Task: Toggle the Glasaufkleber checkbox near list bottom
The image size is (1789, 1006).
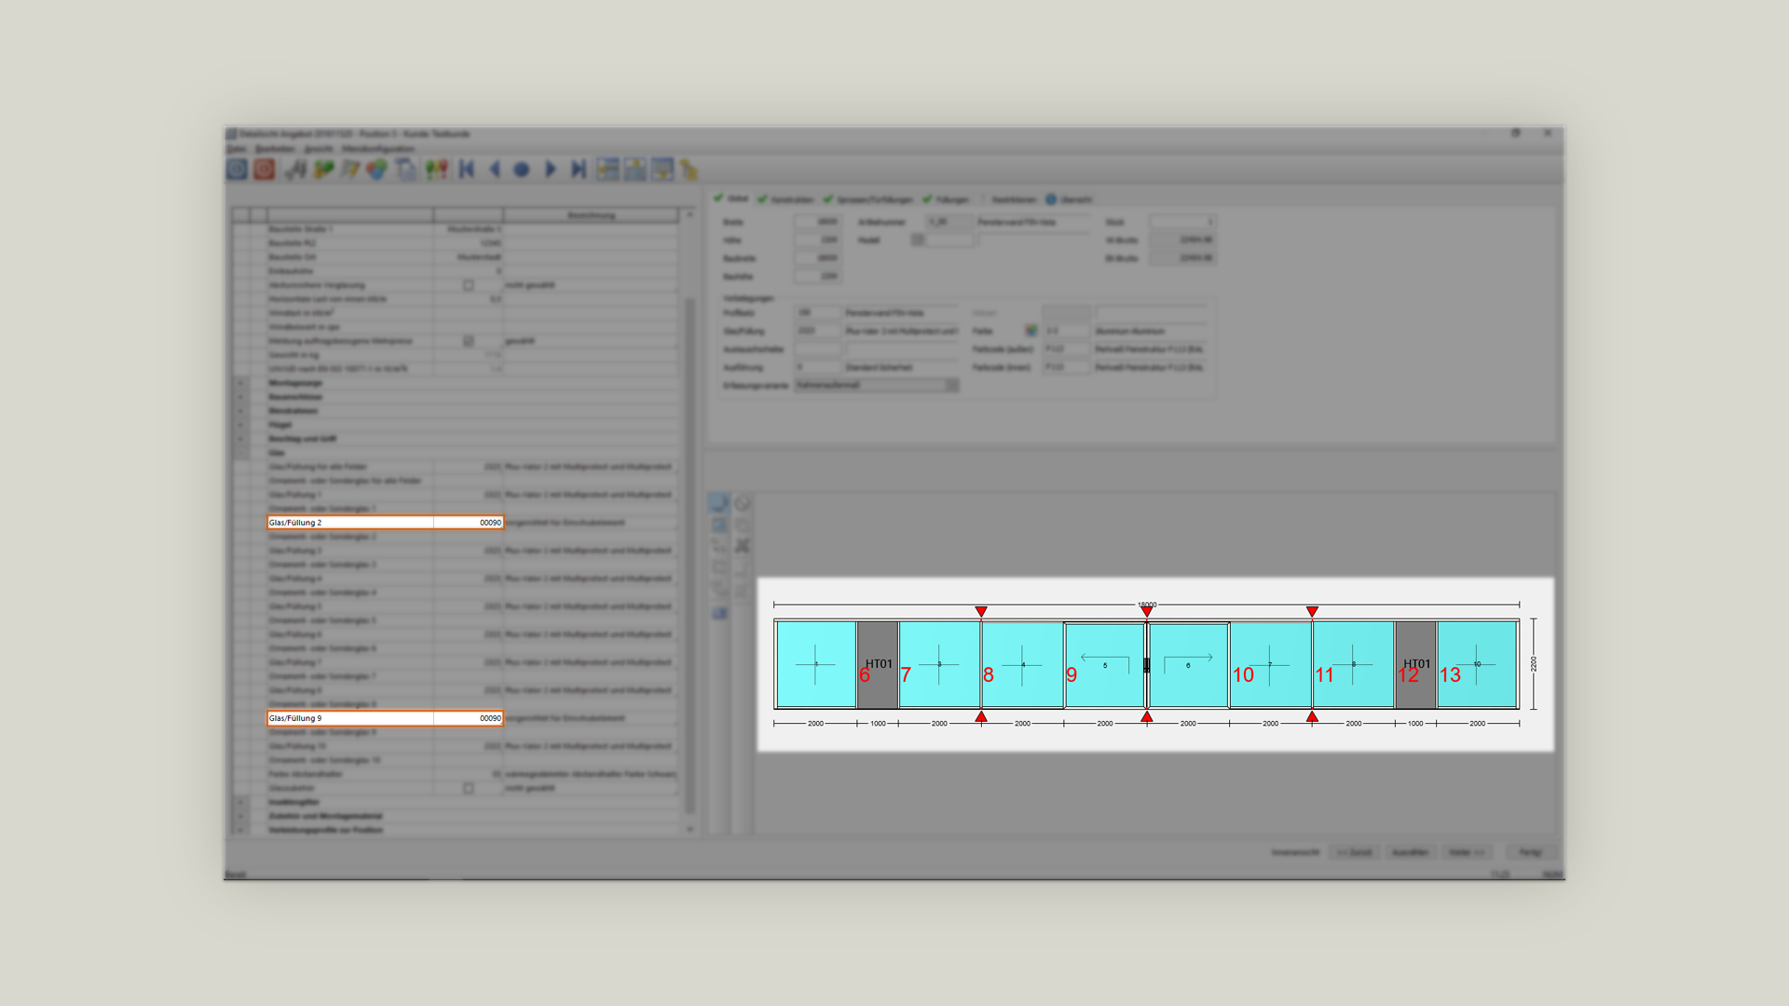Action: pyautogui.click(x=469, y=788)
